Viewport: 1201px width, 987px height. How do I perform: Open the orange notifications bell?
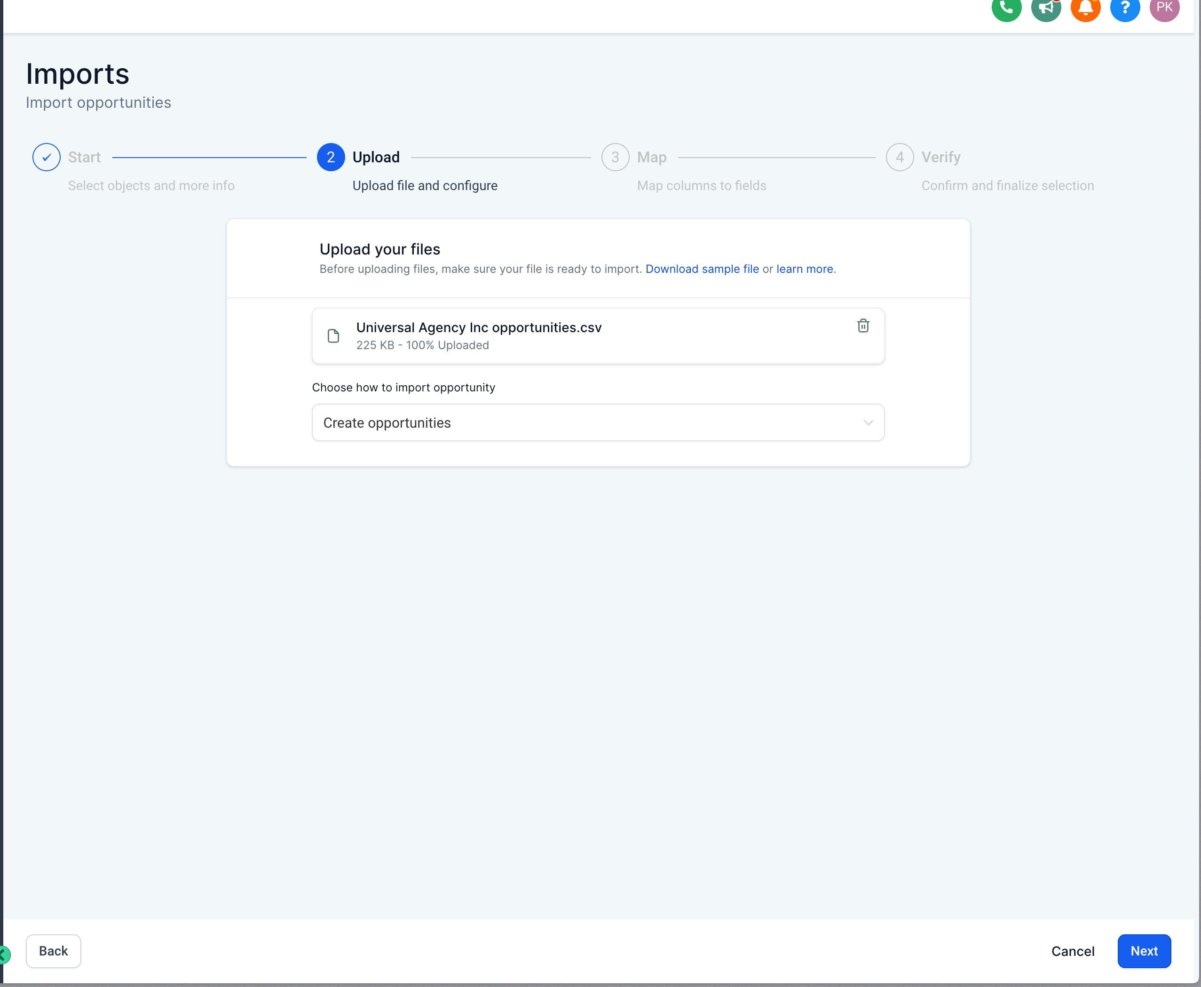[1085, 8]
